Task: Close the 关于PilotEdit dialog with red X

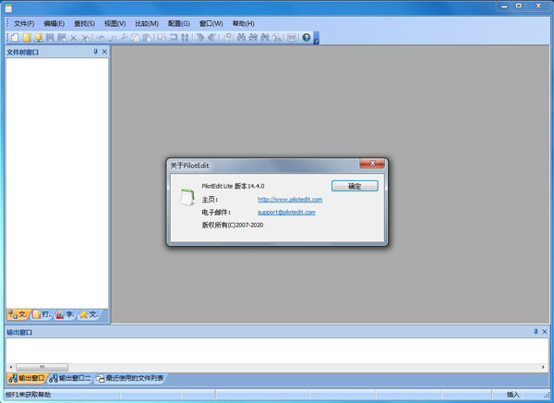Action: point(372,163)
